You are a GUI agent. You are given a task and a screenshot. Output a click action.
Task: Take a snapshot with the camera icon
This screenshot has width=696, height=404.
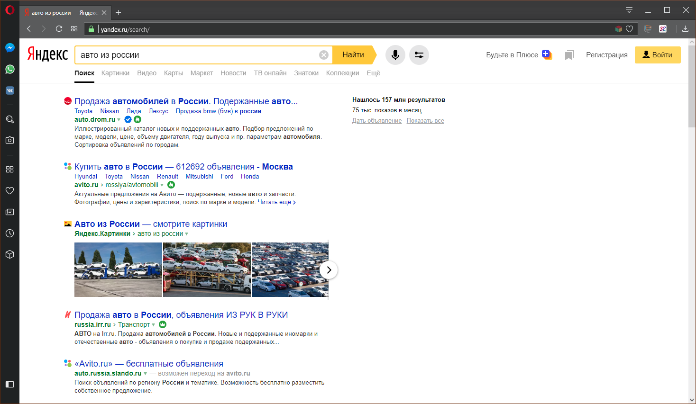[9, 140]
